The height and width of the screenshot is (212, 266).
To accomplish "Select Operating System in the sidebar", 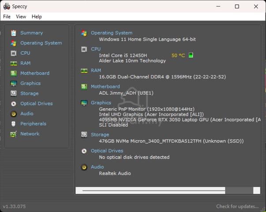I will pyautogui.click(x=41, y=43).
